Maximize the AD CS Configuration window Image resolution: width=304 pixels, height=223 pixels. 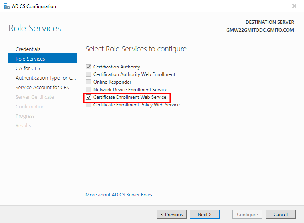[x=276, y=6]
